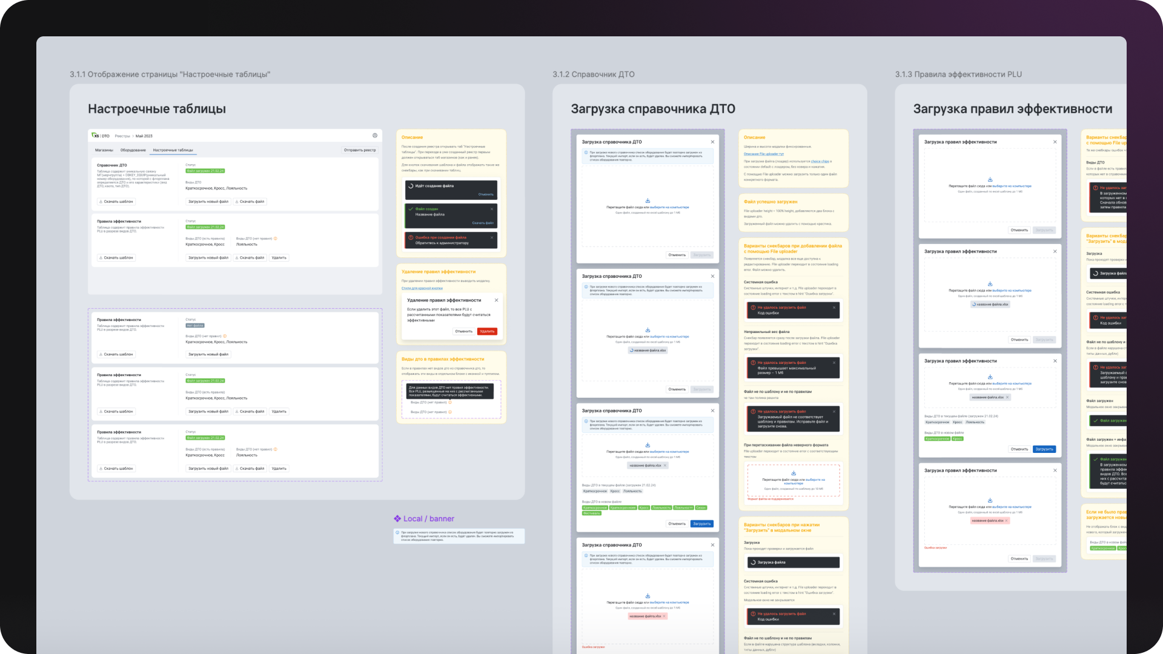Image resolution: width=1163 pixels, height=654 pixels.
Task: Close empty Загрузка правил эффективности modal
Action: pos(1055,142)
